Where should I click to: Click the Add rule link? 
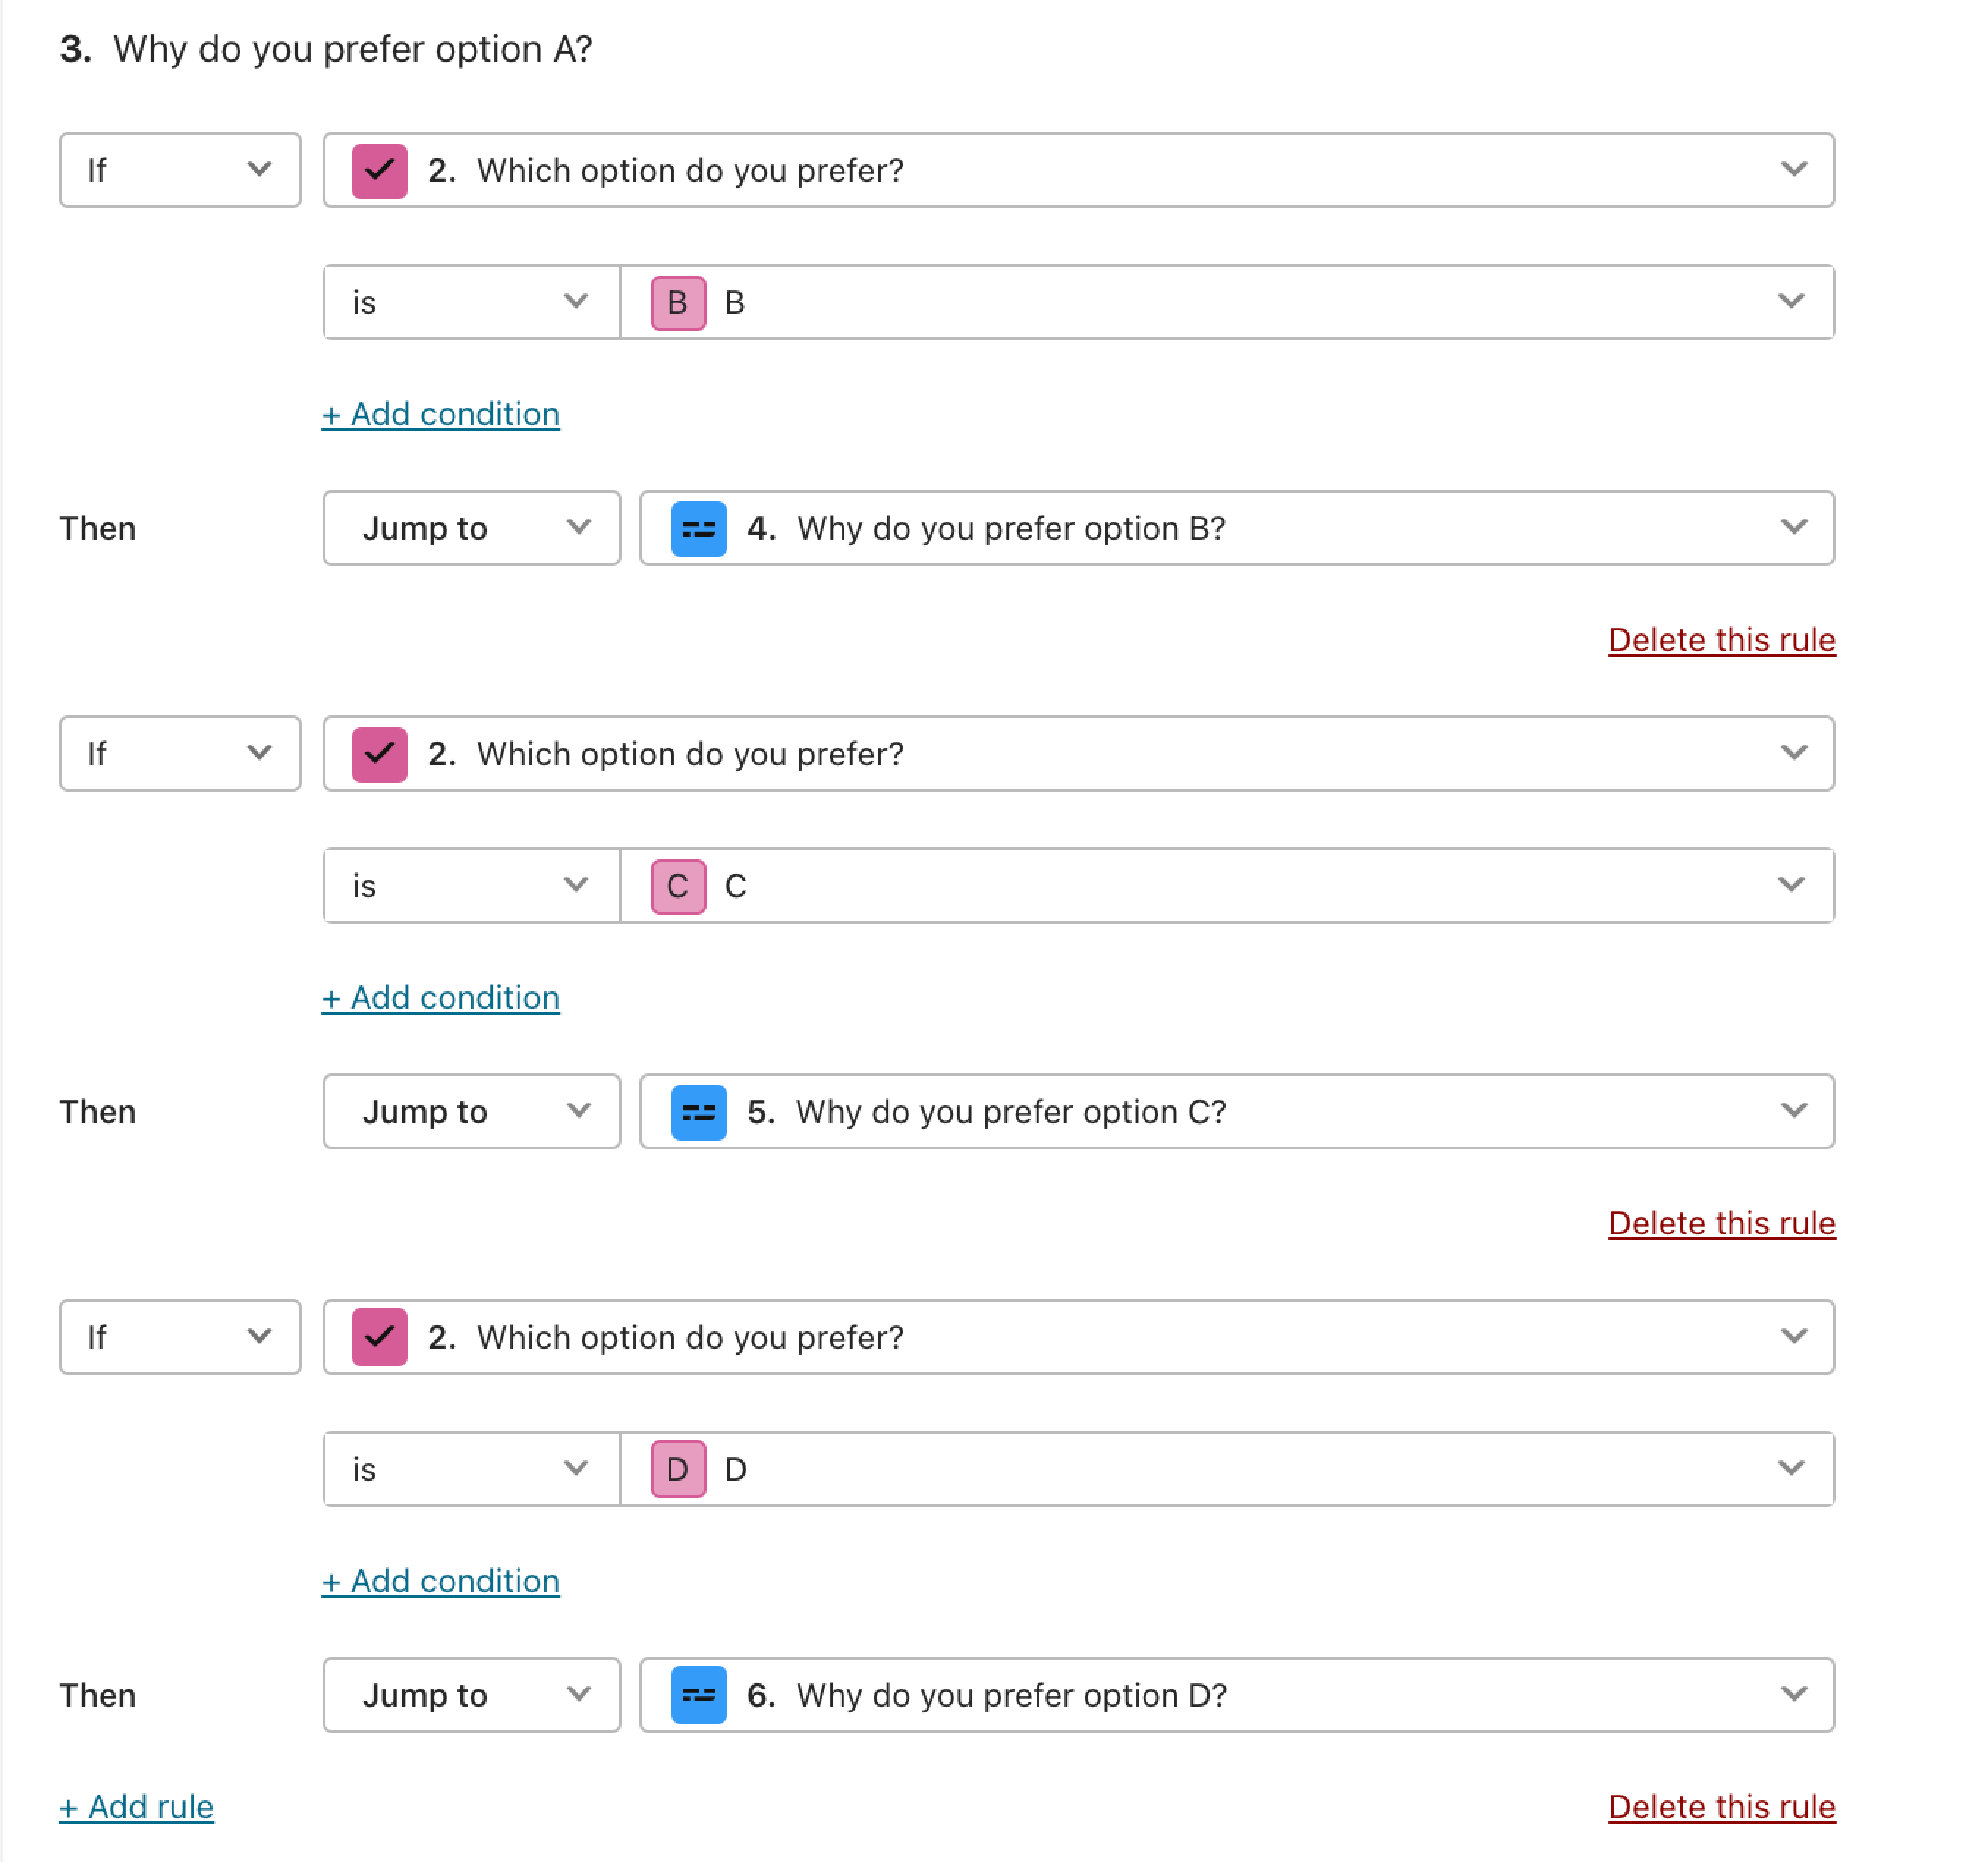point(136,1807)
